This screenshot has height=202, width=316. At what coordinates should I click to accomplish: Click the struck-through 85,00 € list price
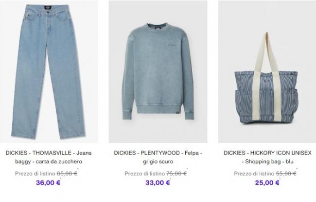point(67,173)
